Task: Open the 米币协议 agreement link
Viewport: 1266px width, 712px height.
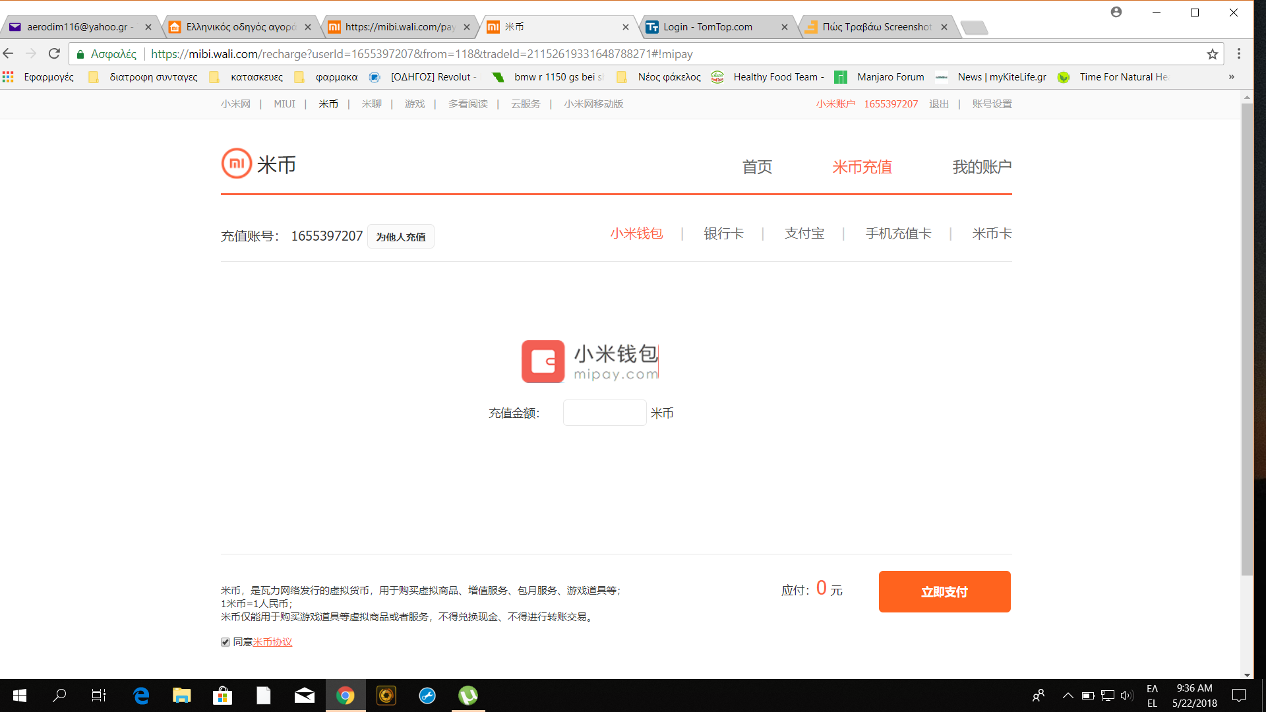Action: [272, 642]
